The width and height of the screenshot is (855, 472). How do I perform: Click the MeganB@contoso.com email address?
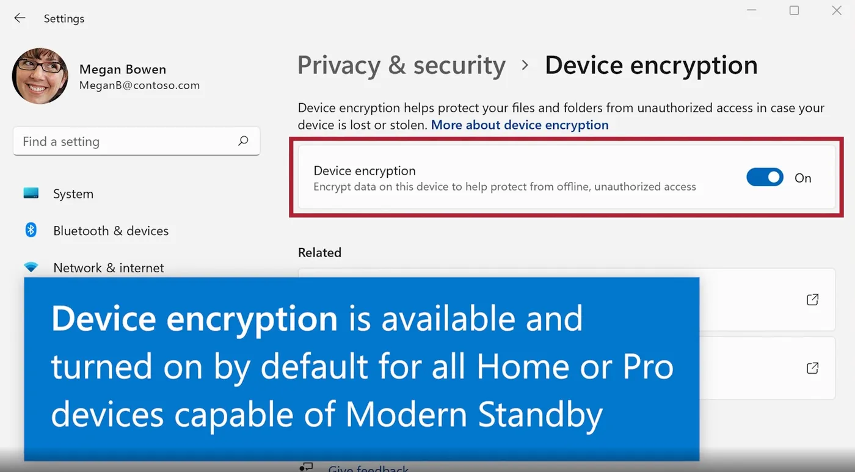pos(139,86)
